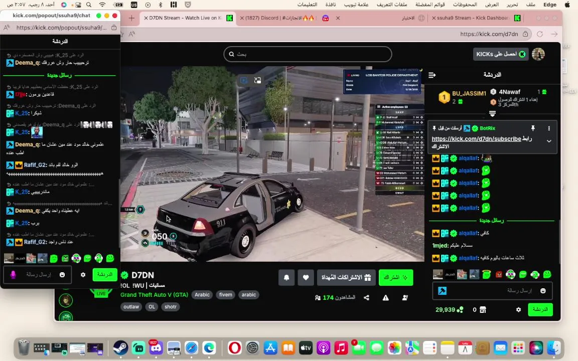
Task: Open the Music app in the Dock
Action: pyautogui.click(x=341, y=347)
